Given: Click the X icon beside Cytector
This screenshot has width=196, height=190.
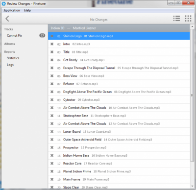Looking at the screenshot, I should [x=52, y=100].
